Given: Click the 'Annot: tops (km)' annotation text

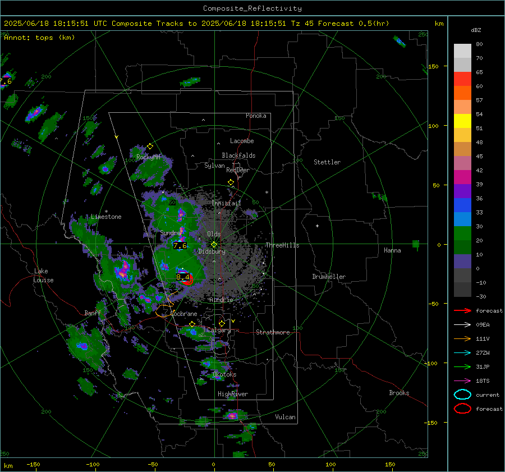Looking at the screenshot, I should click(x=39, y=38).
